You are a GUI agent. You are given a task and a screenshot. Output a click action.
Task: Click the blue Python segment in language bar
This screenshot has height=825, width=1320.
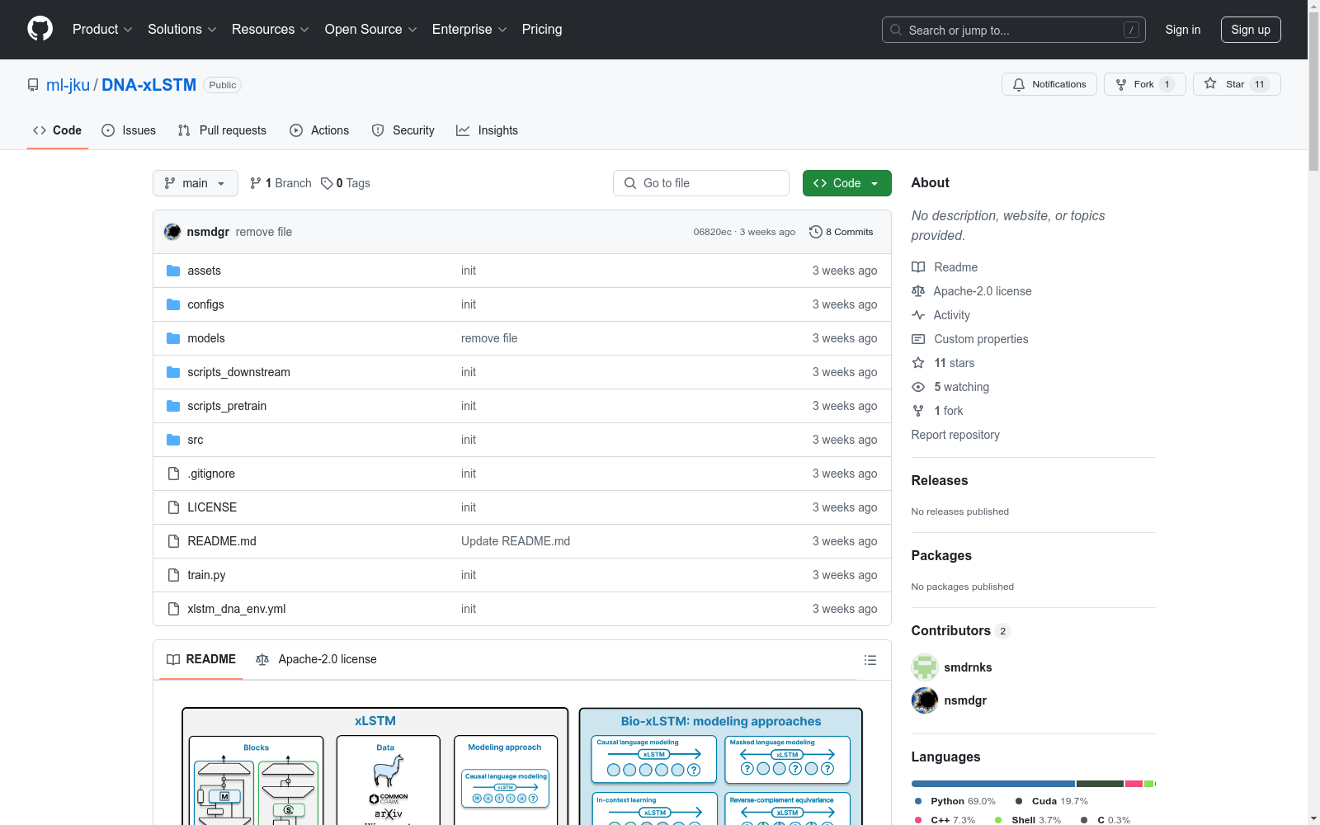[x=993, y=784]
